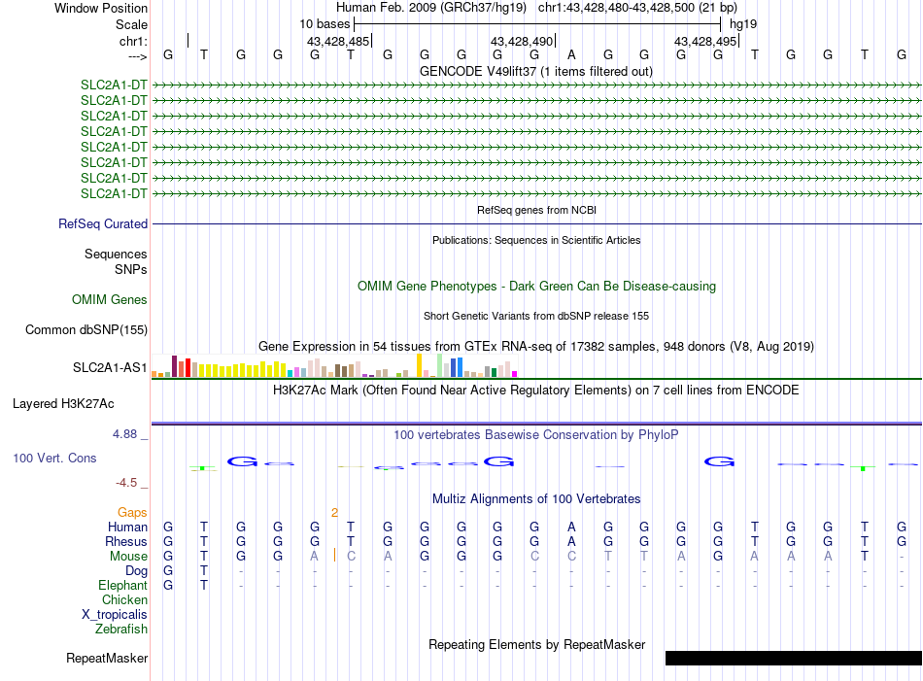Click the RefSeq Curated intron line
Viewport: 923px width, 681px height.
point(536,224)
